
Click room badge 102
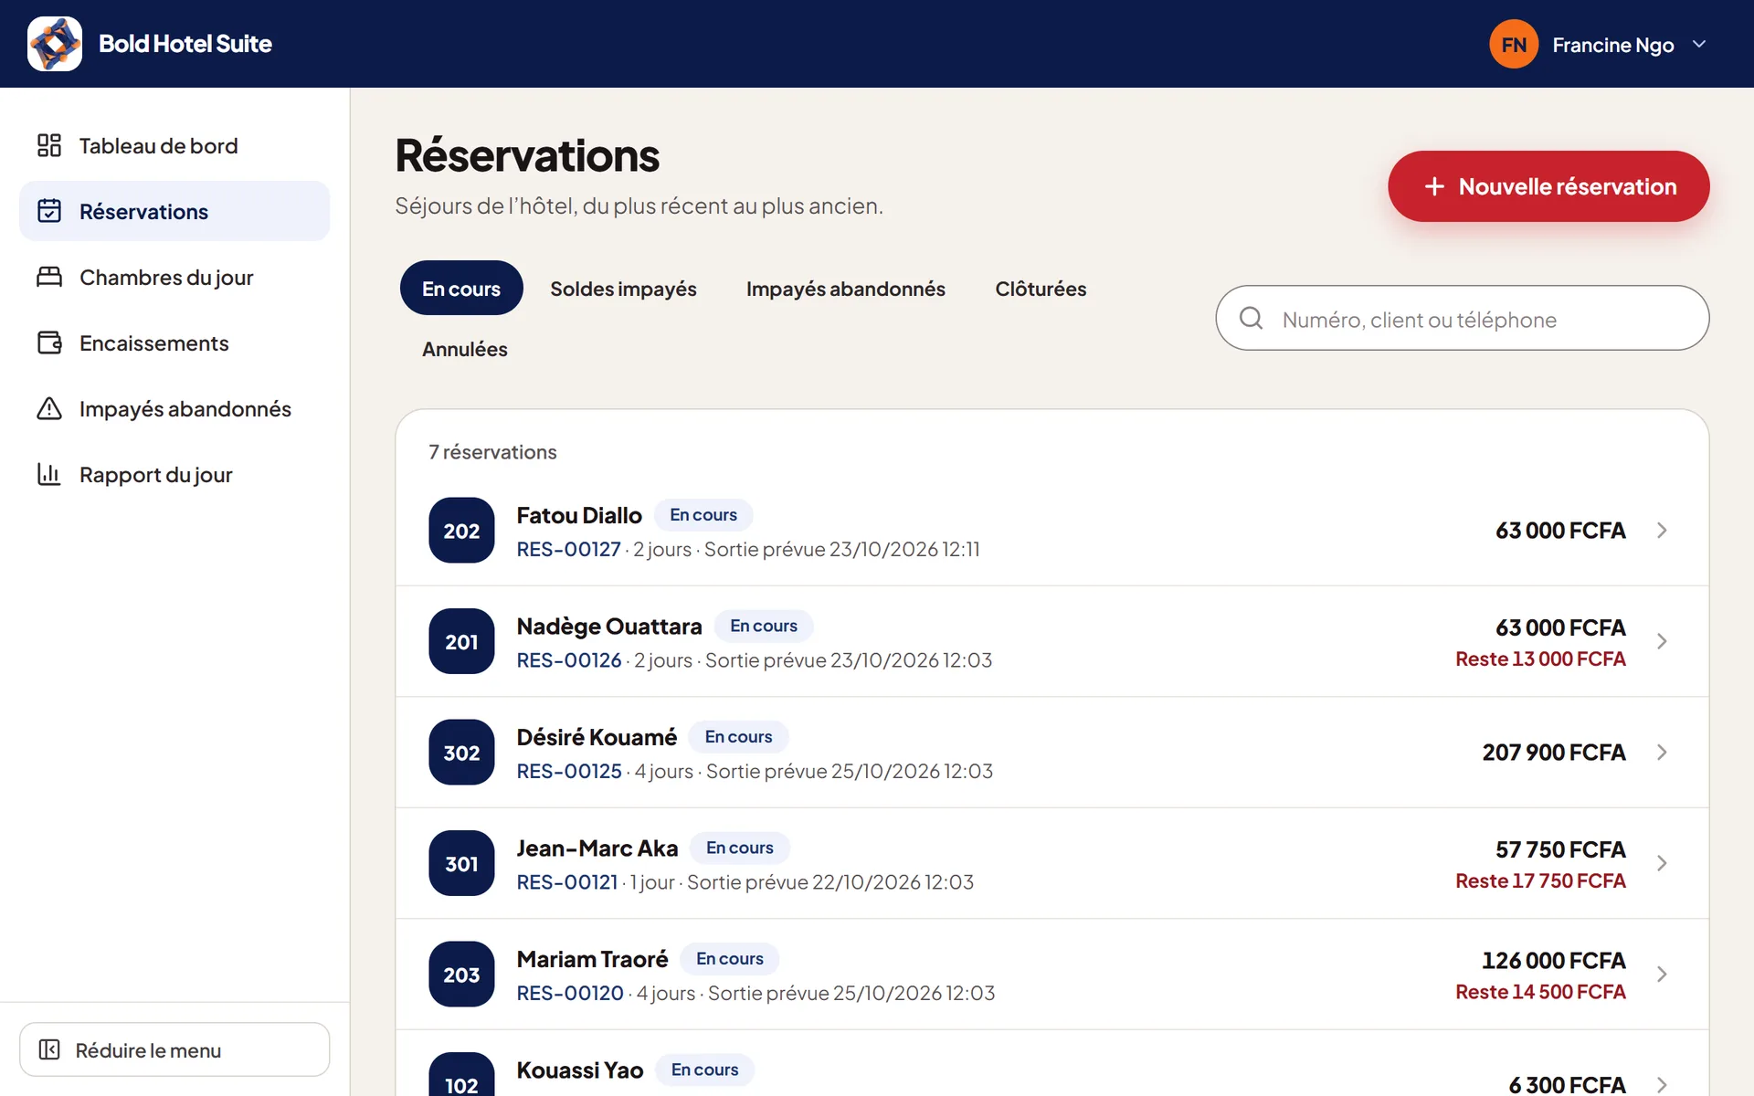pyautogui.click(x=461, y=1075)
